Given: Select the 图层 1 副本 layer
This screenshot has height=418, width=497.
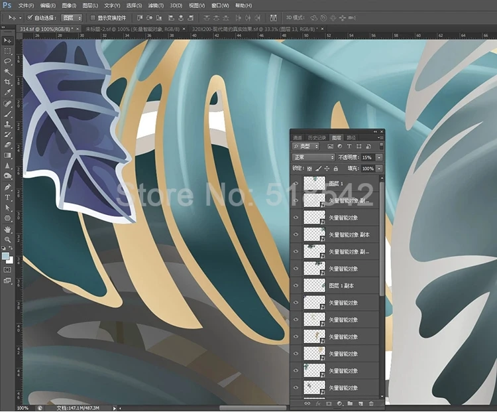Looking at the screenshot, I should coord(342,286).
